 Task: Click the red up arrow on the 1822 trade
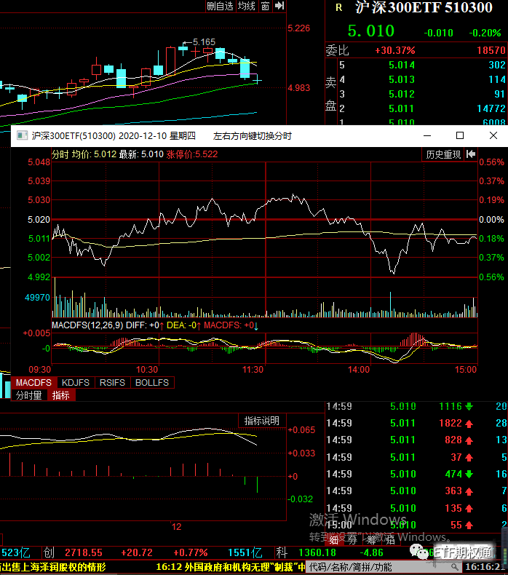[469, 424]
